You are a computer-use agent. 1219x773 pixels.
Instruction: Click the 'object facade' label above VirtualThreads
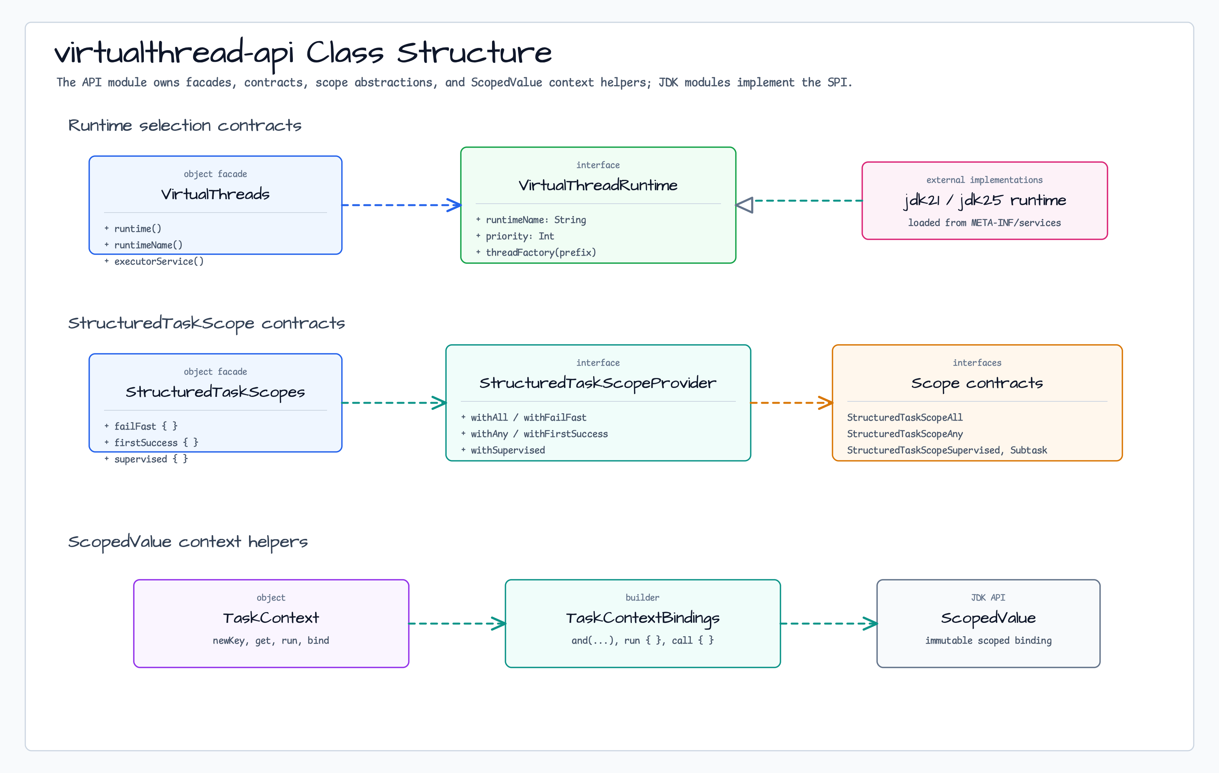click(215, 174)
